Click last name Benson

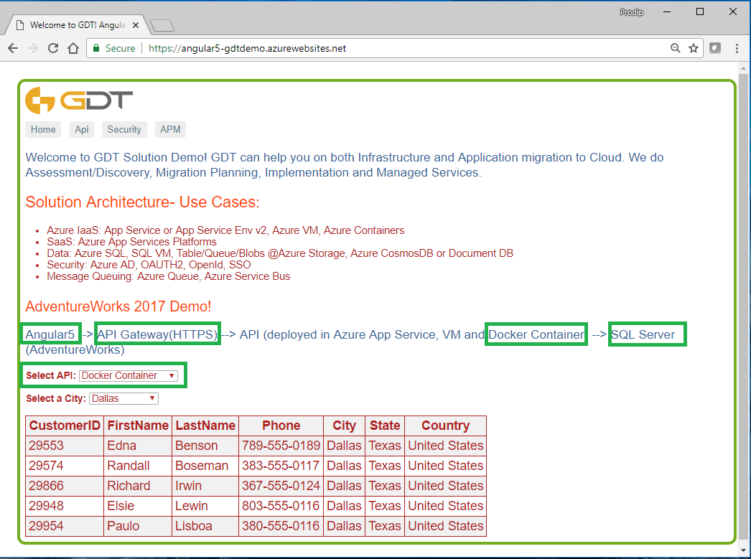pyautogui.click(x=197, y=446)
